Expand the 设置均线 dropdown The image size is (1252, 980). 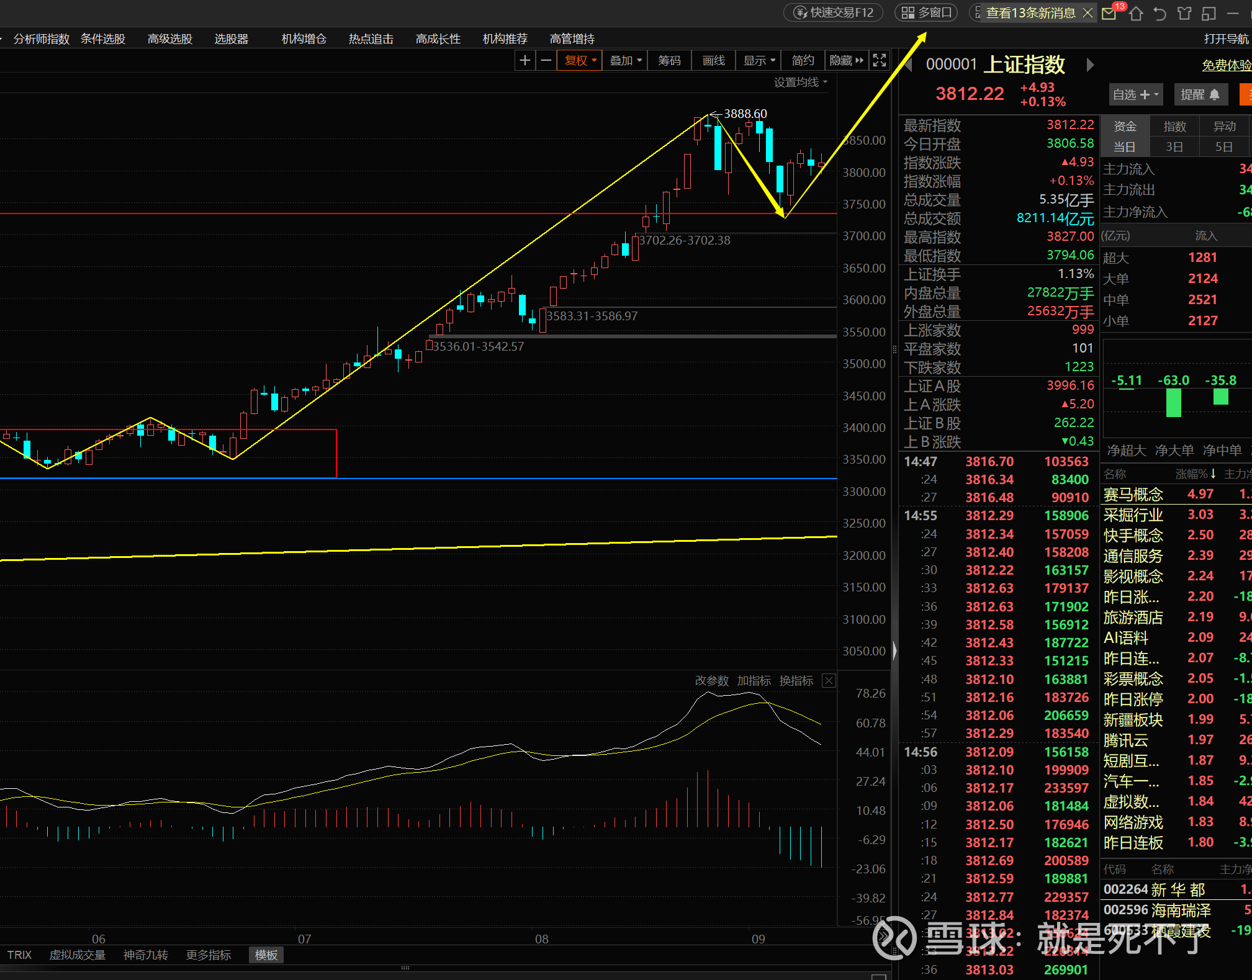[800, 82]
